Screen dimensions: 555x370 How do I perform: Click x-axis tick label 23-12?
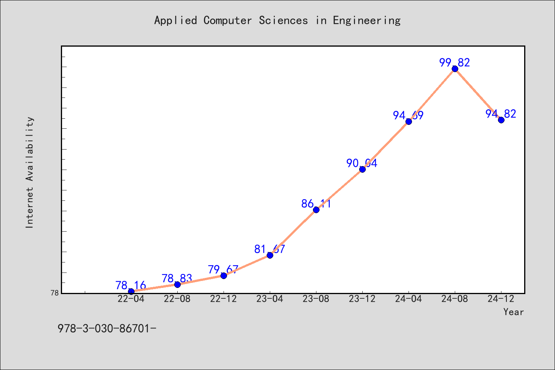point(362,299)
